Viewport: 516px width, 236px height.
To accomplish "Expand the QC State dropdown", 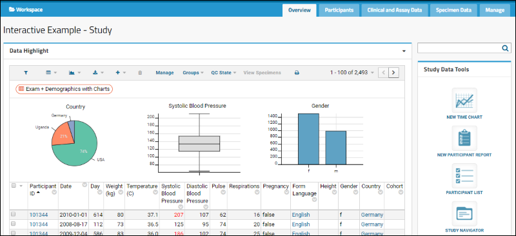I will pyautogui.click(x=224, y=73).
